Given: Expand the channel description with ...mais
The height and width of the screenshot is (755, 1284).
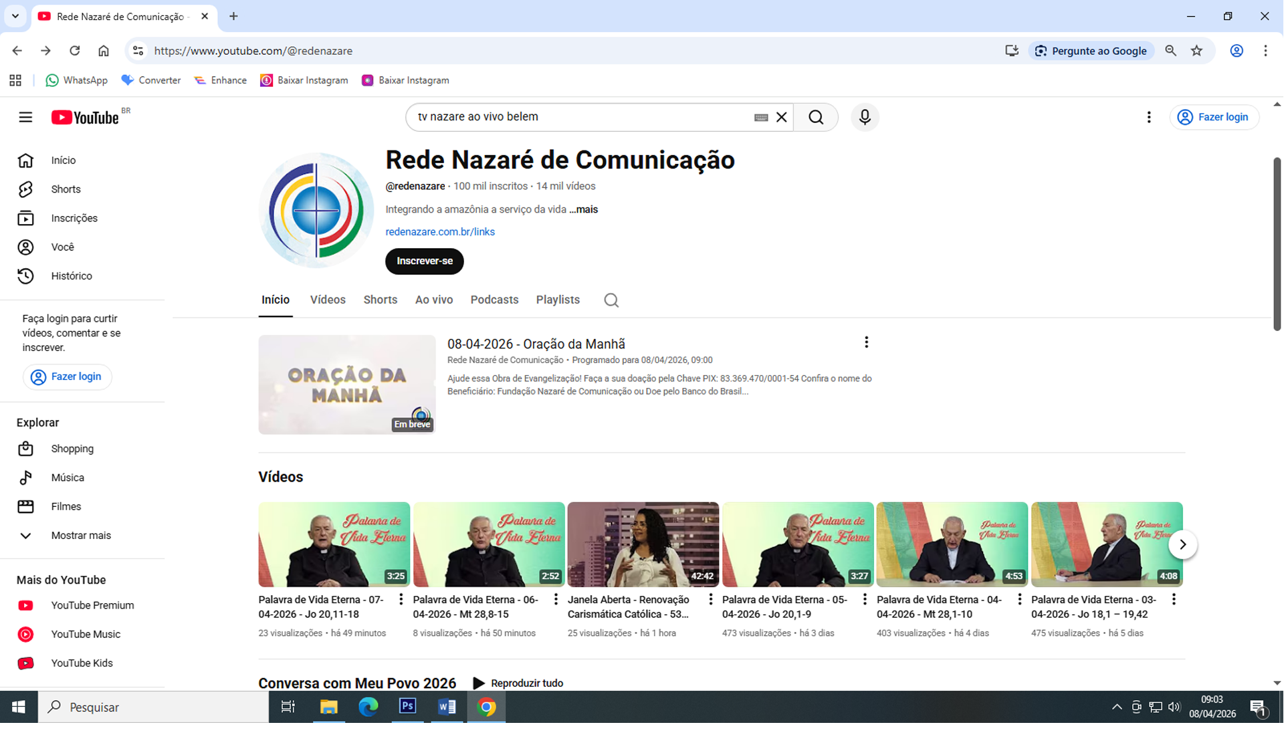Looking at the screenshot, I should [x=583, y=209].
